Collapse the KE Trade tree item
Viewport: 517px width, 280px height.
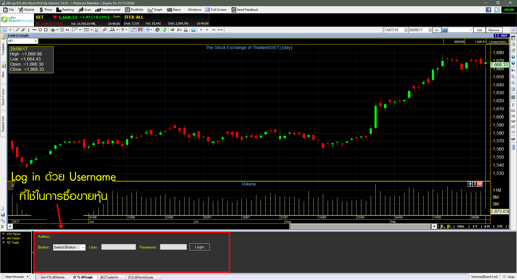[x=4, y=243]
